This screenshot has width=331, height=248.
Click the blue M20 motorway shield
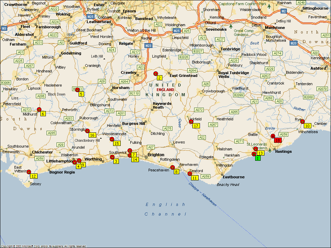(x=293, y=43)
